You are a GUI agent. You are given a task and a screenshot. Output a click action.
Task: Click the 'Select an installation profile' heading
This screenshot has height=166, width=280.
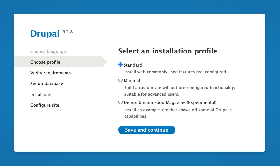click(x=168, y=51)
